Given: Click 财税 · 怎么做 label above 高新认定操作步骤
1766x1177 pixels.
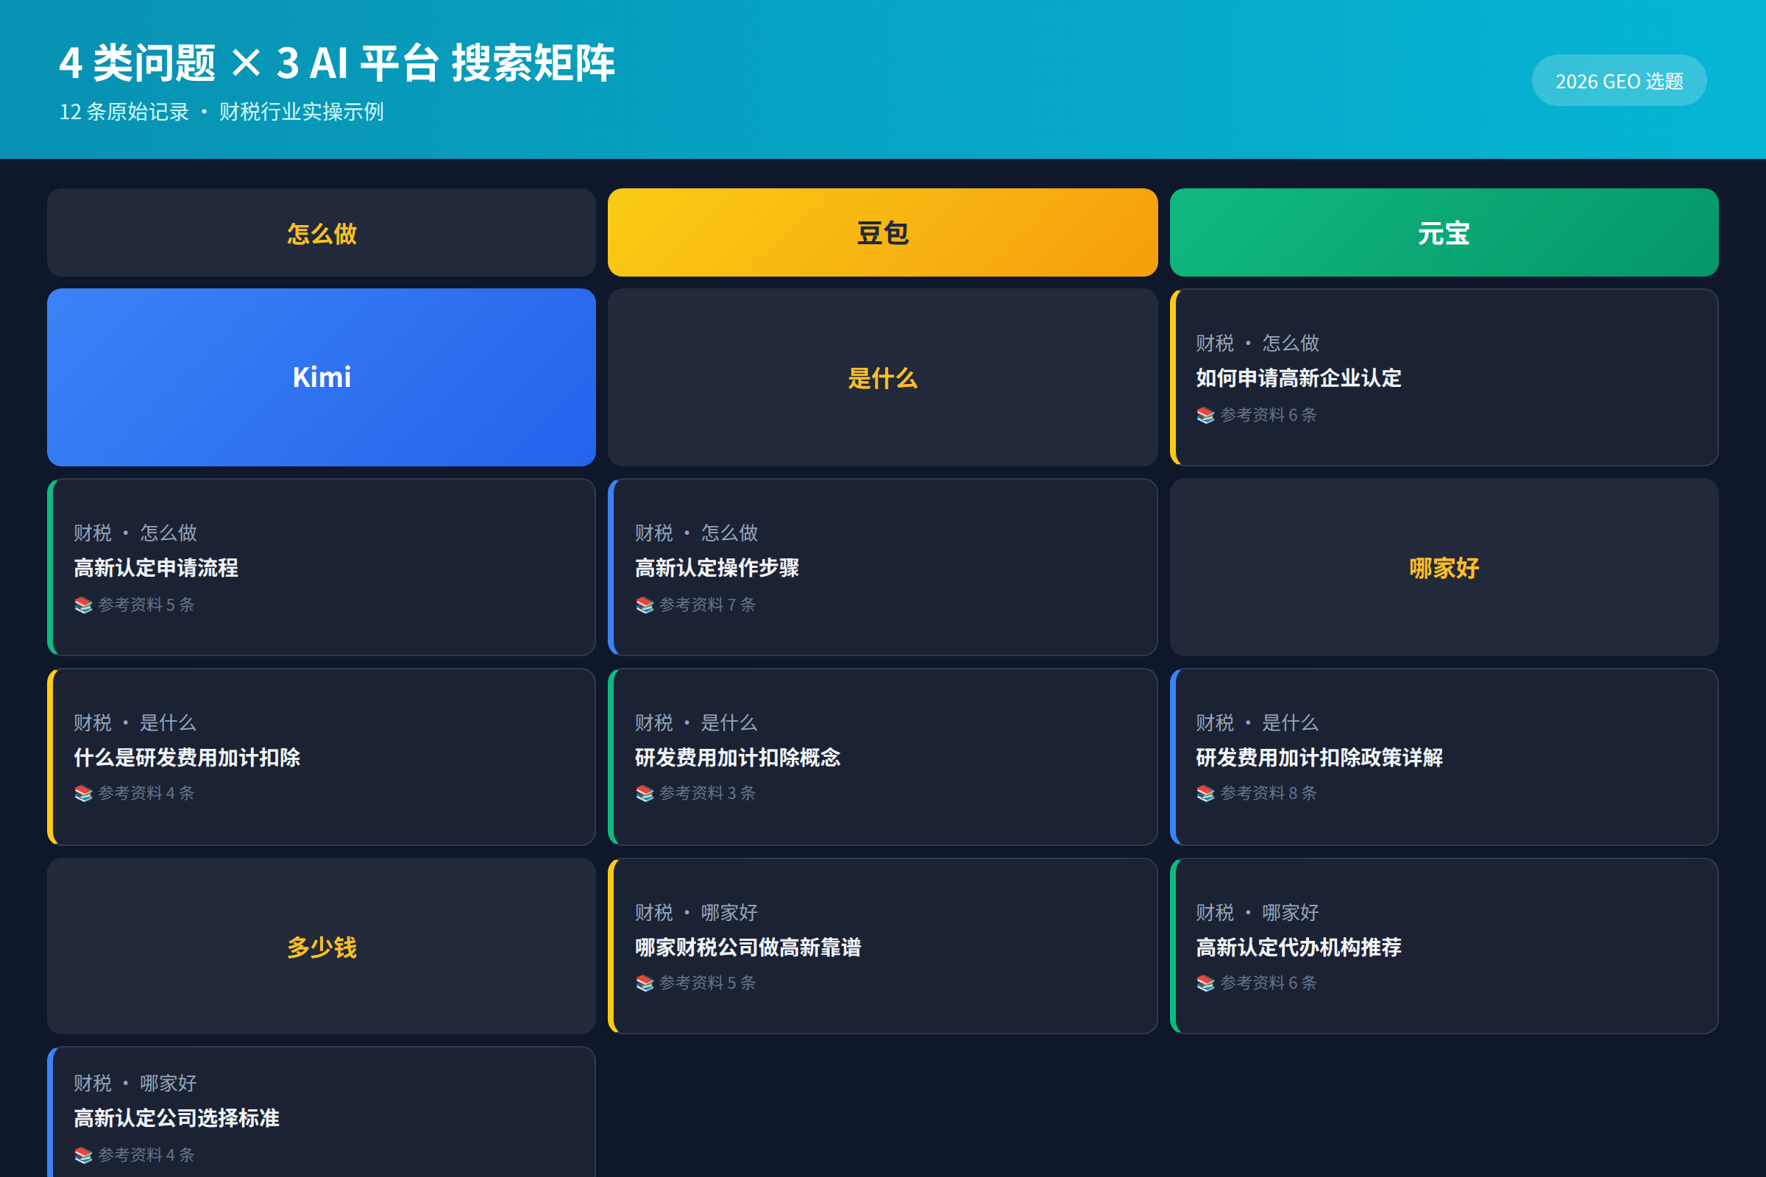Looking at the screenshot, I should pyautogui.click(x=696, y=533).
